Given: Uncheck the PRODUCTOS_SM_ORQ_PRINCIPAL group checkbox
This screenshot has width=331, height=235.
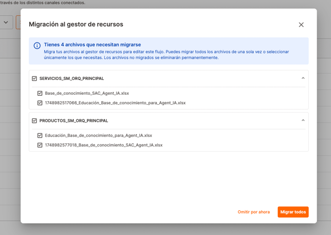Looking at the screenshot, I should pyautogui.click(x=35, y=120).
